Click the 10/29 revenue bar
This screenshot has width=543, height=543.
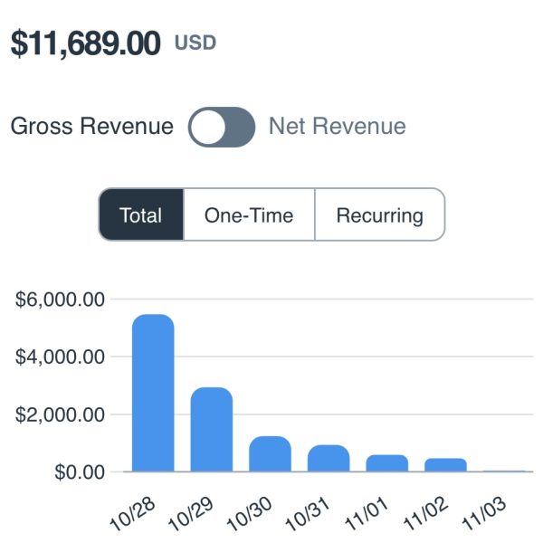tap(211, 429)
